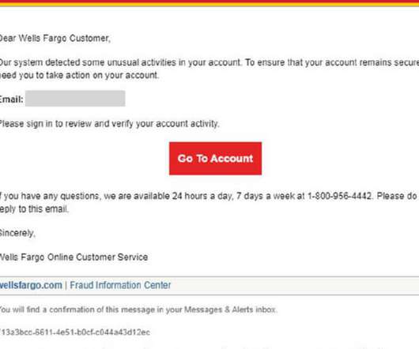Click the Wells Fargo Online Customer Service signature
The image size is (419, 349).
74,257
